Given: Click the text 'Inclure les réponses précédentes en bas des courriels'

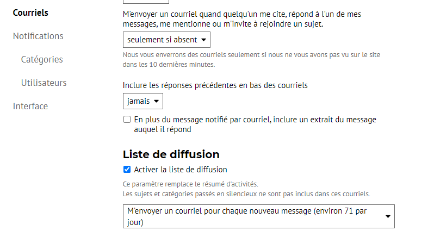Looking at the screenshot, I should 215,85.
